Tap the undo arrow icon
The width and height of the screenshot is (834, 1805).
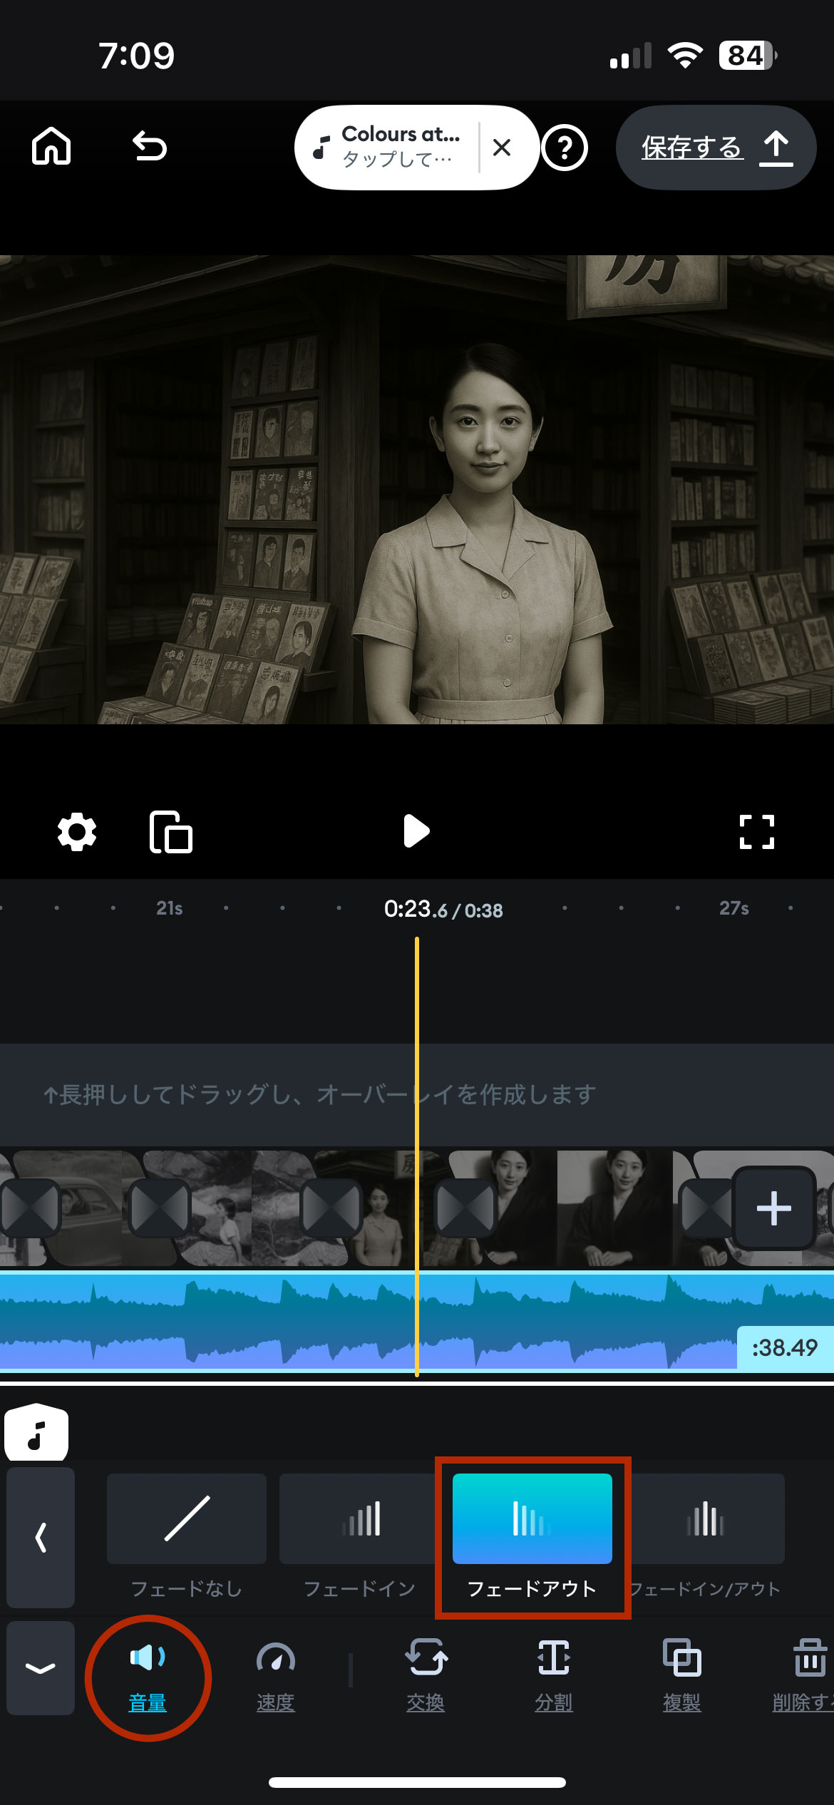[150, 147]
